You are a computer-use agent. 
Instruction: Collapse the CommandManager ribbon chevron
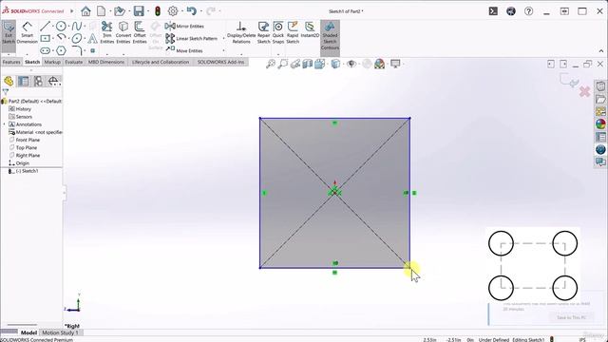pyautogui.click(x=601, y=51)
